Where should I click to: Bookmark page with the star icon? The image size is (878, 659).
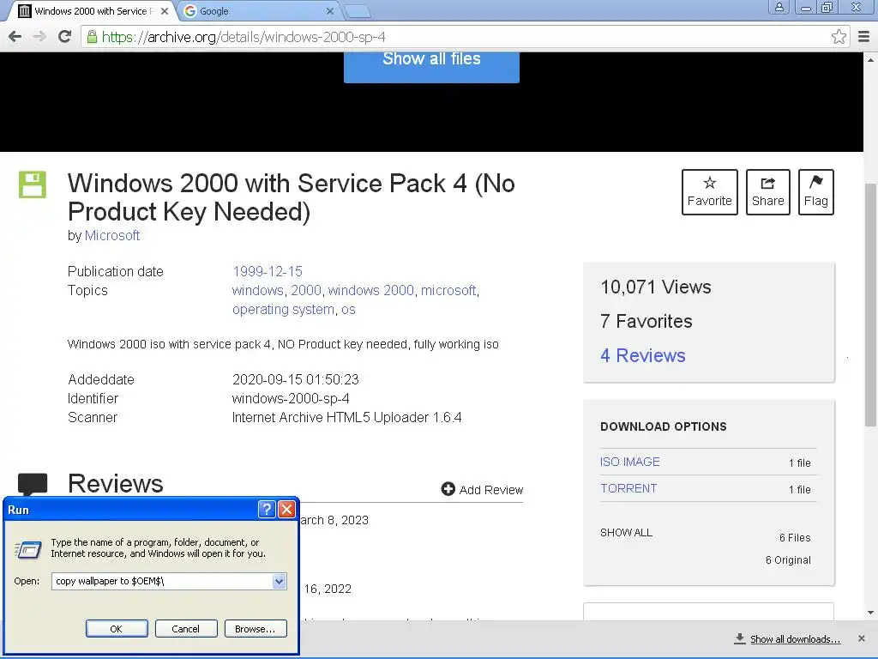839,37
